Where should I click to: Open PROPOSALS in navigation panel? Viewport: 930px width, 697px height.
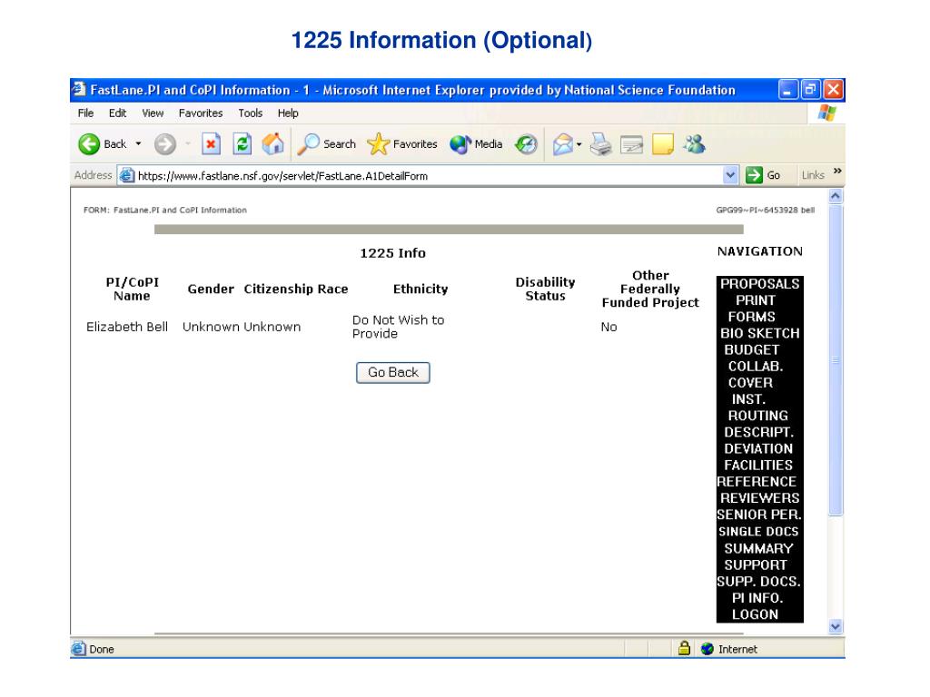coord(760,284)
